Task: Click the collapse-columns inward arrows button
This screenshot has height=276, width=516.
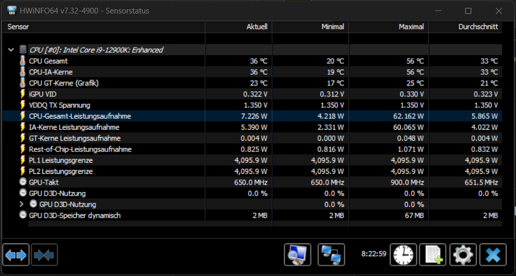Action: point(44,255)
